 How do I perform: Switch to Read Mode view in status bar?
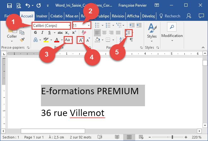point(117,137)
